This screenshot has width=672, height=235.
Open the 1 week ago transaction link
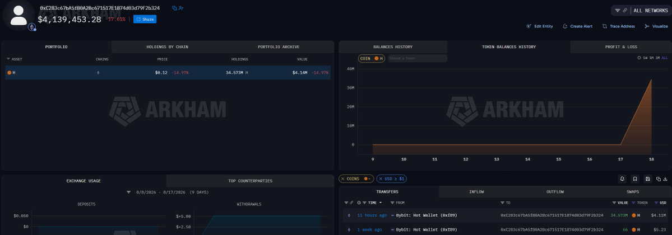[369, 229]
